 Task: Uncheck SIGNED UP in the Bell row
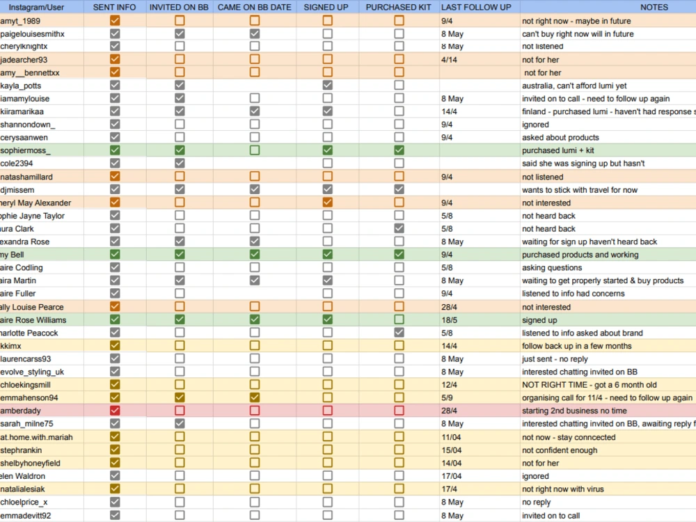(328, 254)
